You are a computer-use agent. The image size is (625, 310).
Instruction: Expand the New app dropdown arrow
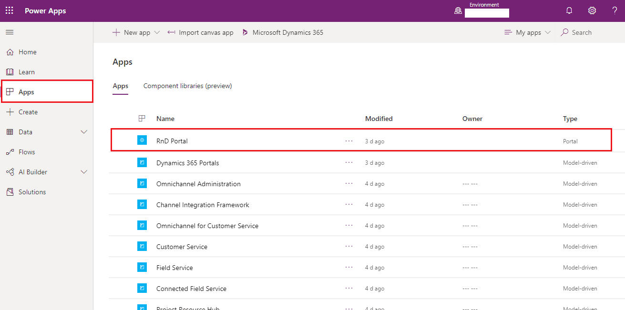coord(157,32)
